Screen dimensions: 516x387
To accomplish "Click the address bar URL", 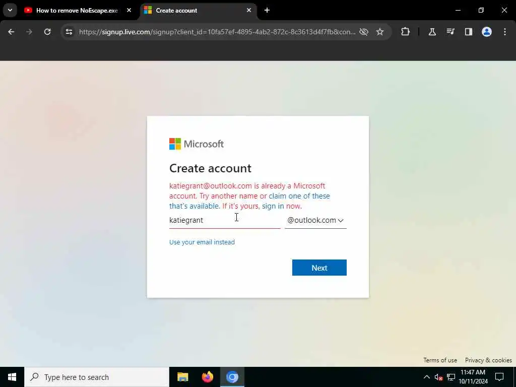I will (x=217, y=32).
